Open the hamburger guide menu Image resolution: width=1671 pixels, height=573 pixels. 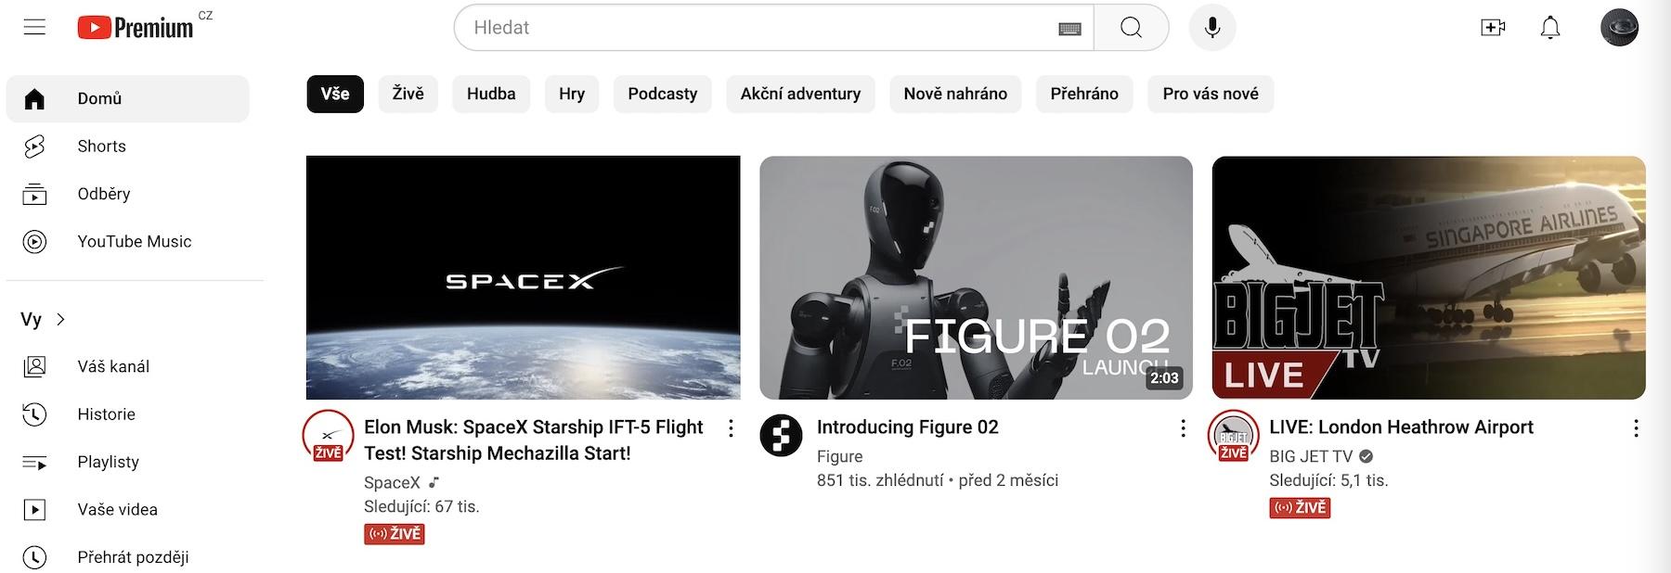(x=34, y=27)
